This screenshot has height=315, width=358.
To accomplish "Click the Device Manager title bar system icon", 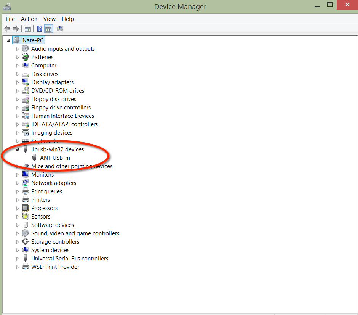I will click(x=7, y=6).
